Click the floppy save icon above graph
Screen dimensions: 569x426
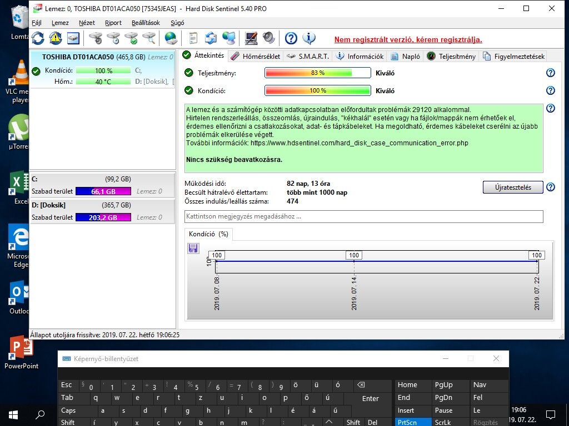click(x=193, y=248)
